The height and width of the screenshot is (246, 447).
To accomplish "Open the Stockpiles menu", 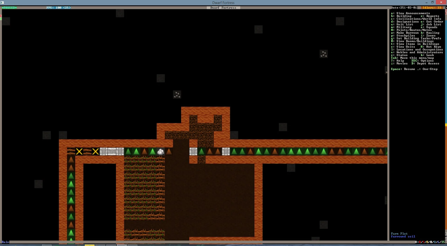I will click(403, 36).
